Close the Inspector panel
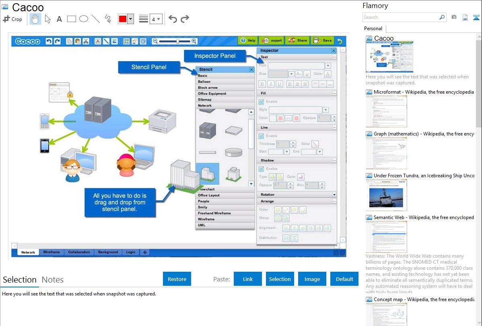 coord(334,50)
